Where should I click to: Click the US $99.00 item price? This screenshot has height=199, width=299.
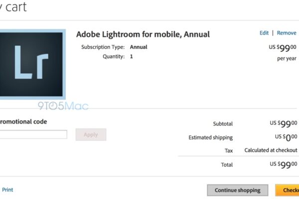(284, 47)
